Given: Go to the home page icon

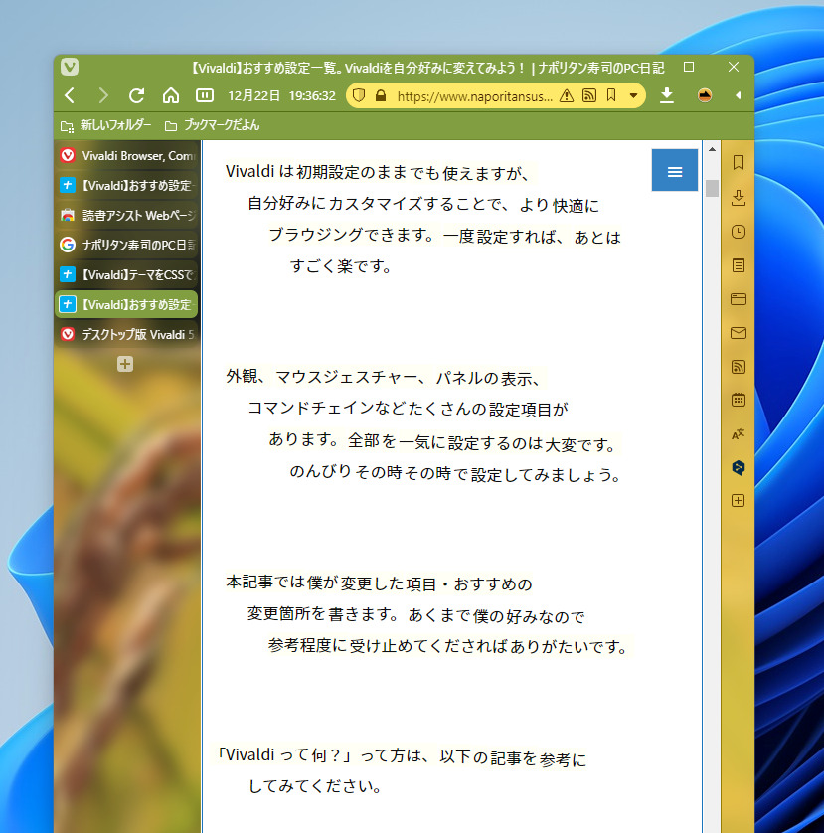Looking at the screenshot, I should tap(171, 95).
